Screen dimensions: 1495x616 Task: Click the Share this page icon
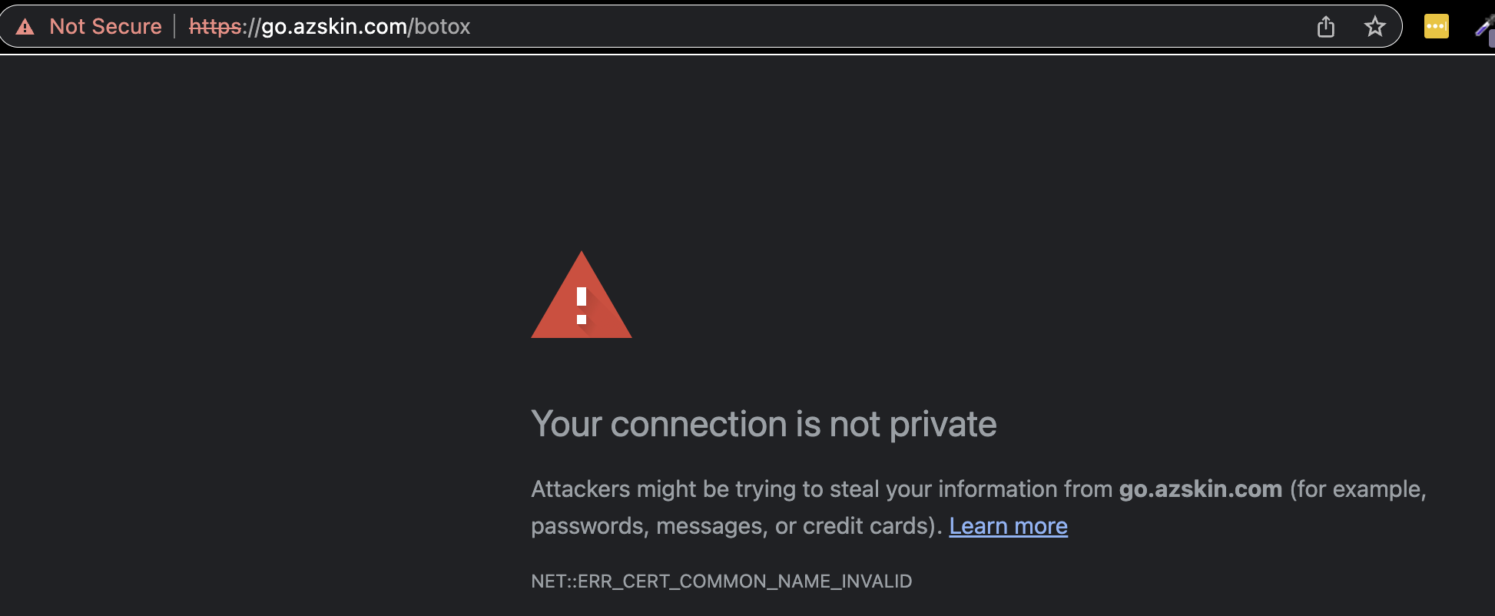(1326, 27)
